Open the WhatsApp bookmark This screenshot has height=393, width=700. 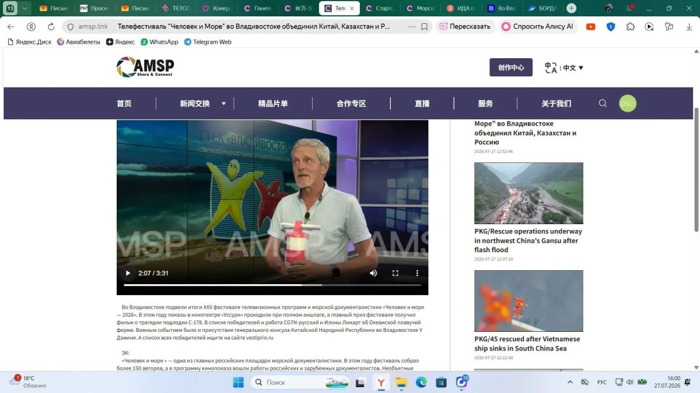pyautogui.click(x=159, y=42)
